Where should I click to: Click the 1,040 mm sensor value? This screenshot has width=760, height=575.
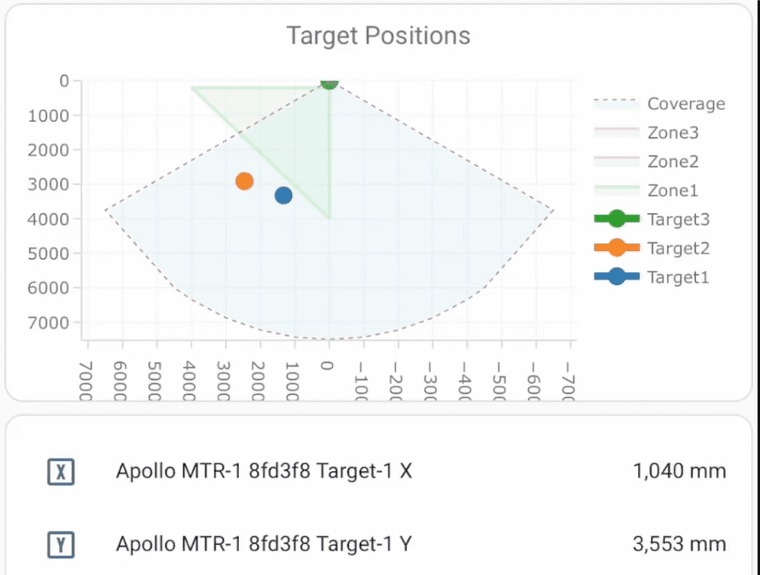679,470
